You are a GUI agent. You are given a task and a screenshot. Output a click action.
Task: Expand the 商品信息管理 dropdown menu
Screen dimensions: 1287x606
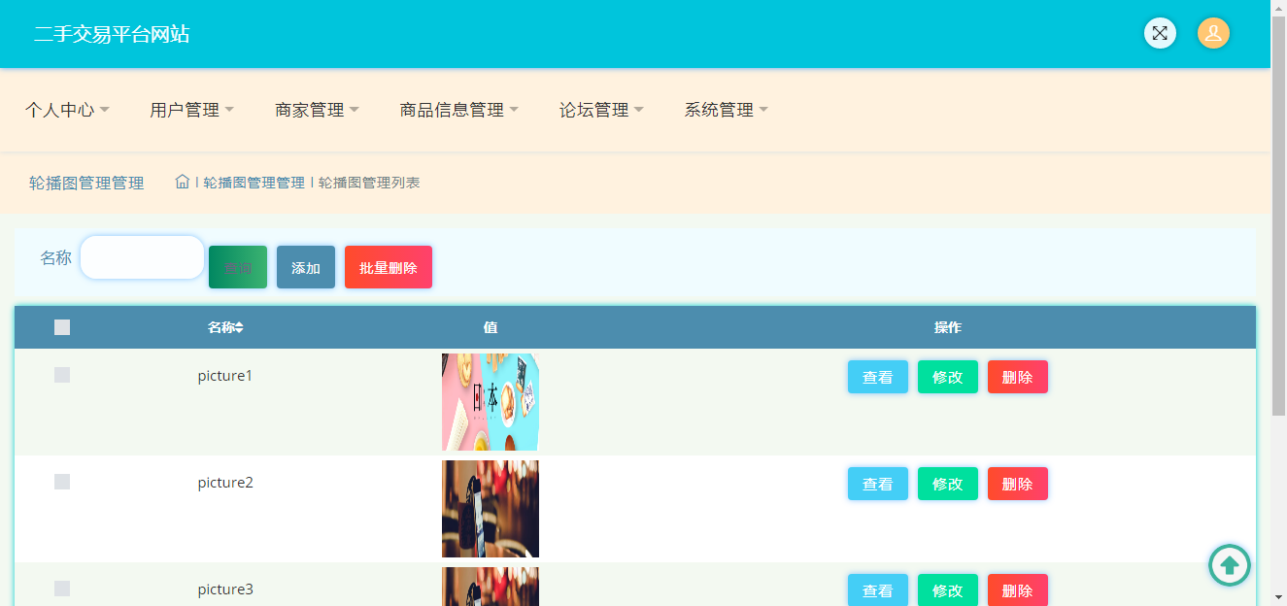[458, 110]
